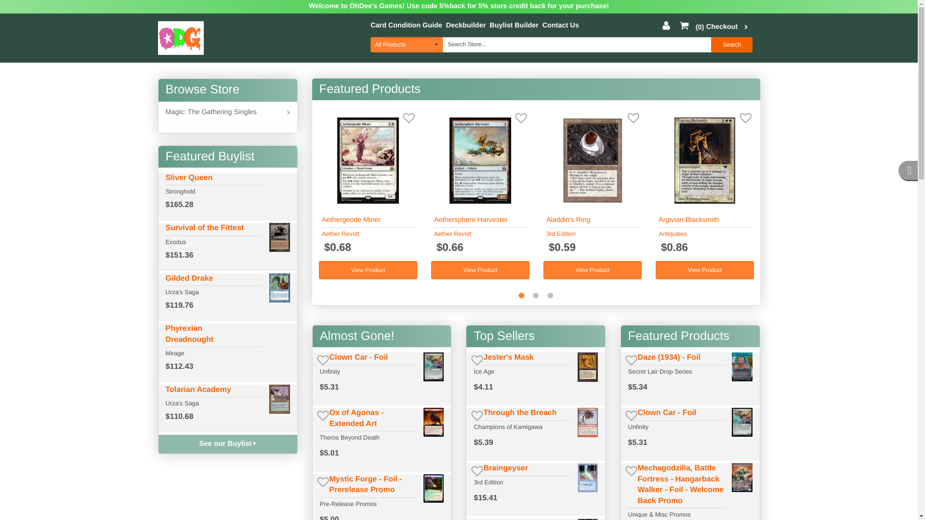This screenshot has height=520, width=925.
Task: View Product for Aethersphere Harvester
Action: click(x=480, y=270)
